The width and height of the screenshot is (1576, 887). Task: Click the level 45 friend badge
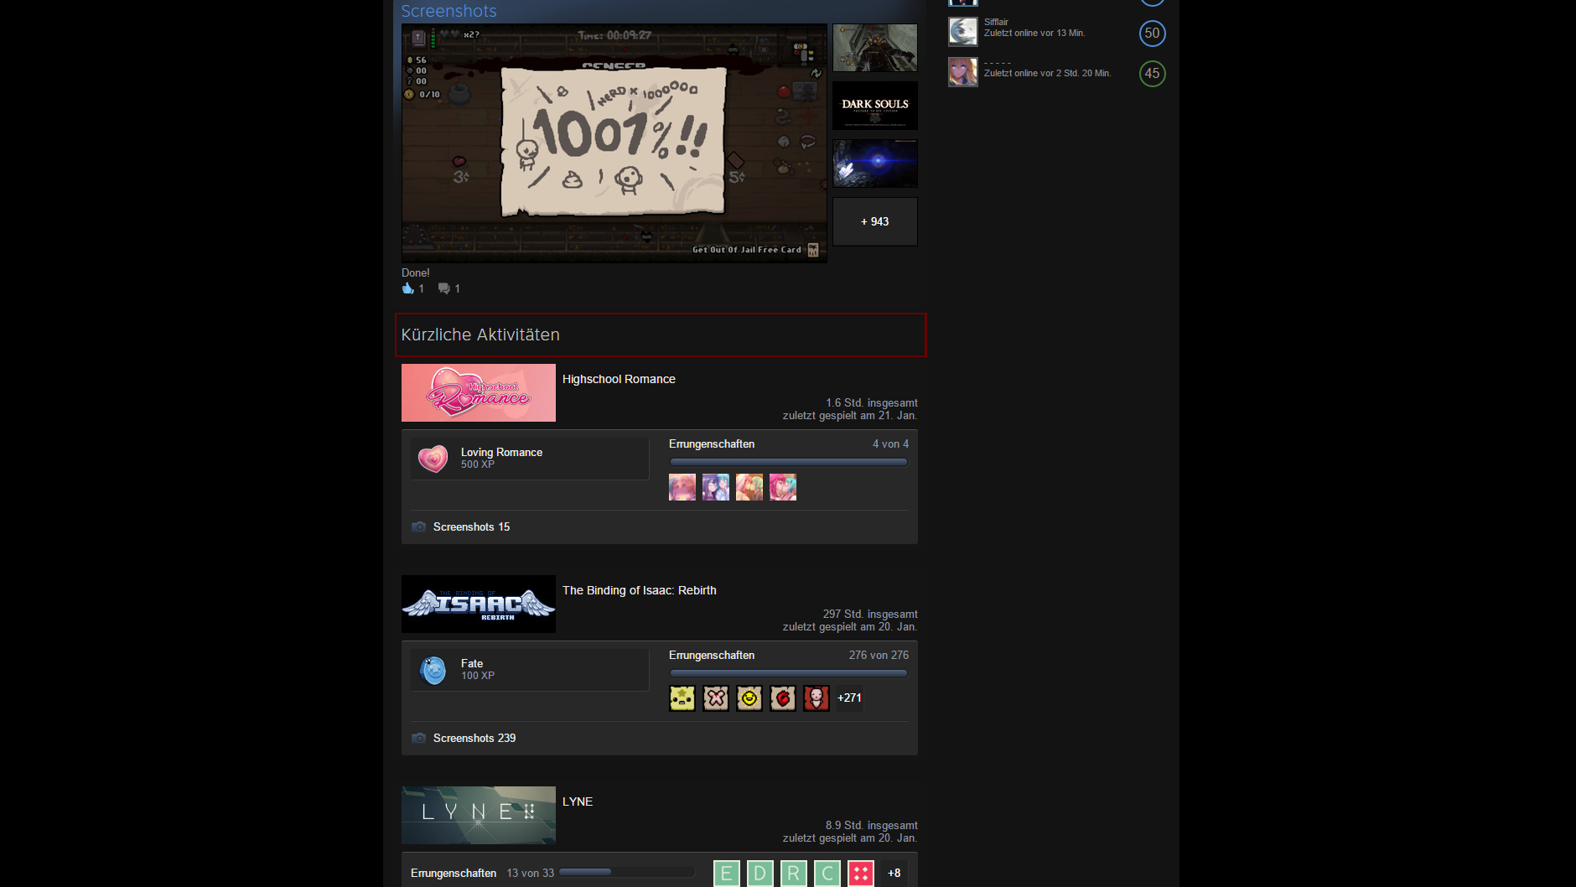pos(1153,74)
